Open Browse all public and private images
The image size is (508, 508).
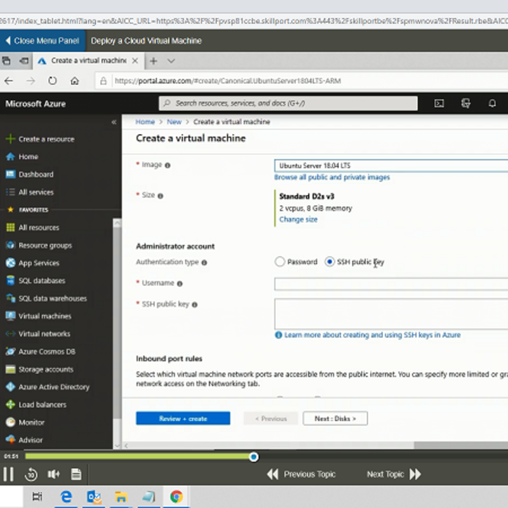click(332, 177)
